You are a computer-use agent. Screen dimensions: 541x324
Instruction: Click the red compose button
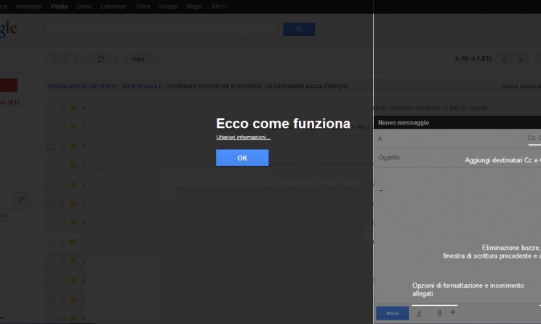tap(9, 85)
